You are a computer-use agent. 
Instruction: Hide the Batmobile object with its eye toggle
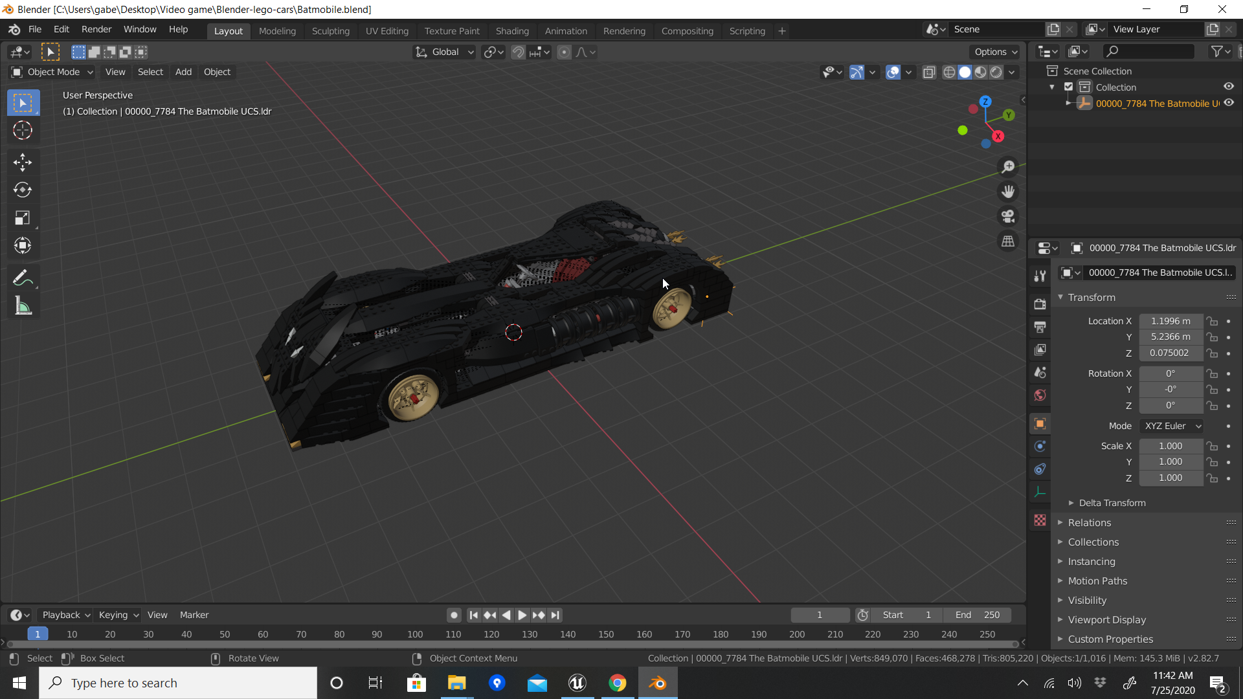1229,103
